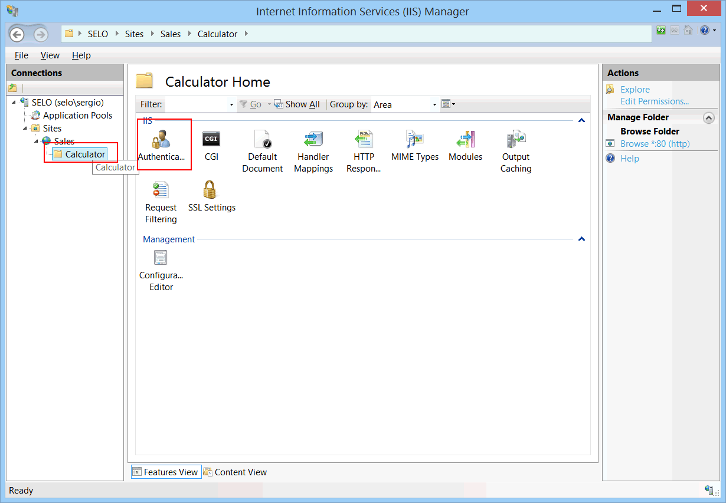Click the Go filter button
This screenshot has height=503, width=726.
point(250,104)
